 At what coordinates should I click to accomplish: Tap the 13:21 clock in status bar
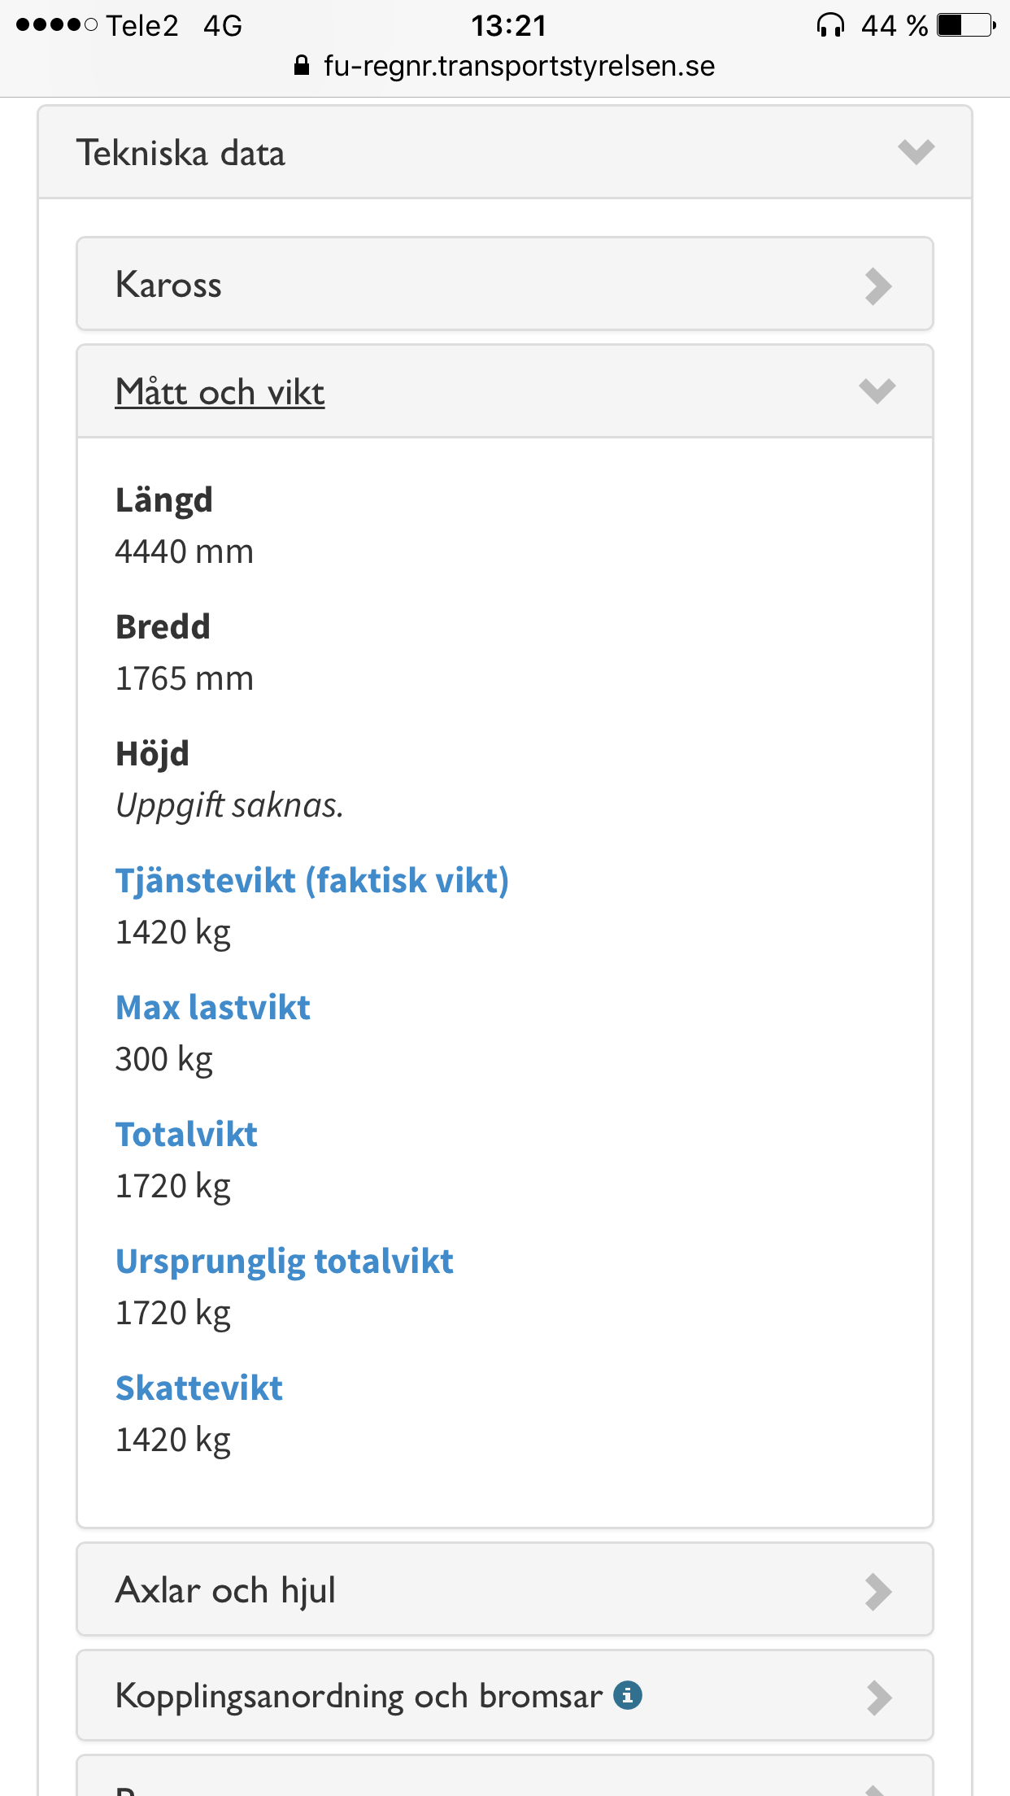pyautogui.click(x=508, y=26)
